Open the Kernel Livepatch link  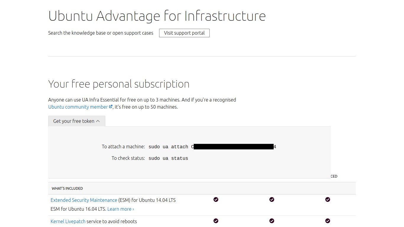pos(68,221)
